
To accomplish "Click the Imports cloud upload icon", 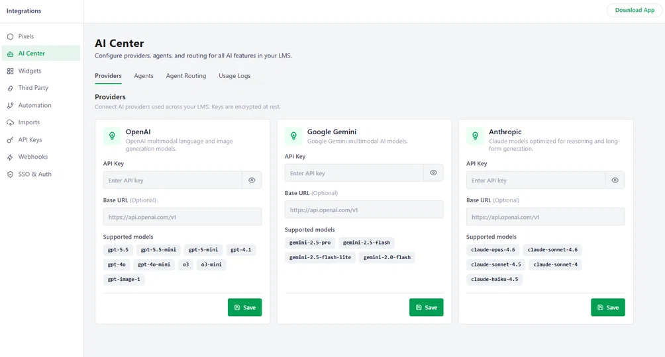I will coord(10,122).
